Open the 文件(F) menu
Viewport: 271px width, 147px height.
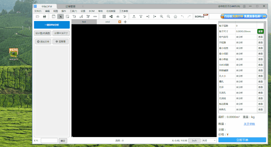click(38, 11)
